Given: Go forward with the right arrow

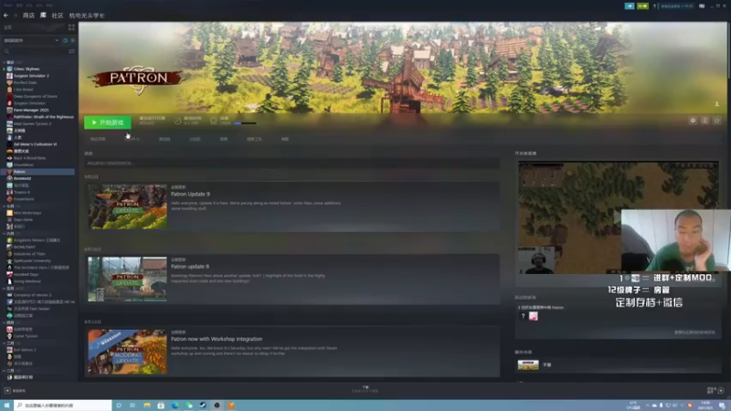Looking at the screenshot, I should 15,16.
